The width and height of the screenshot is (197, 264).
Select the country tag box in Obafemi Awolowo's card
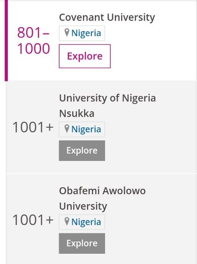point(82,222)
